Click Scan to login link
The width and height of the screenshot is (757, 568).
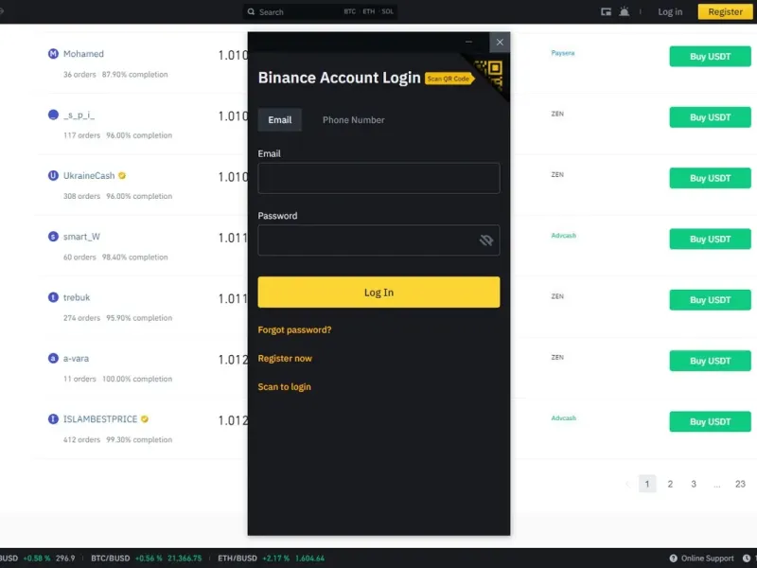point(285,387)
